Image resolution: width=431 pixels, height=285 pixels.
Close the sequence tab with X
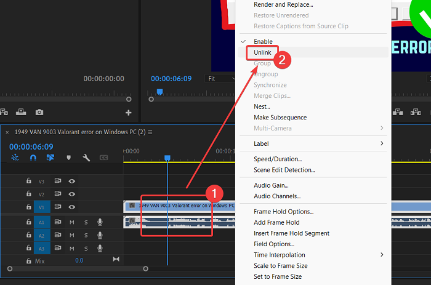pyautogui.click(x=7, y=132)
